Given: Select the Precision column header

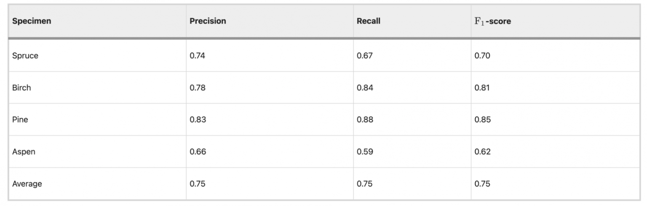Looking at the screenshot, I should [x=208, y=21].
